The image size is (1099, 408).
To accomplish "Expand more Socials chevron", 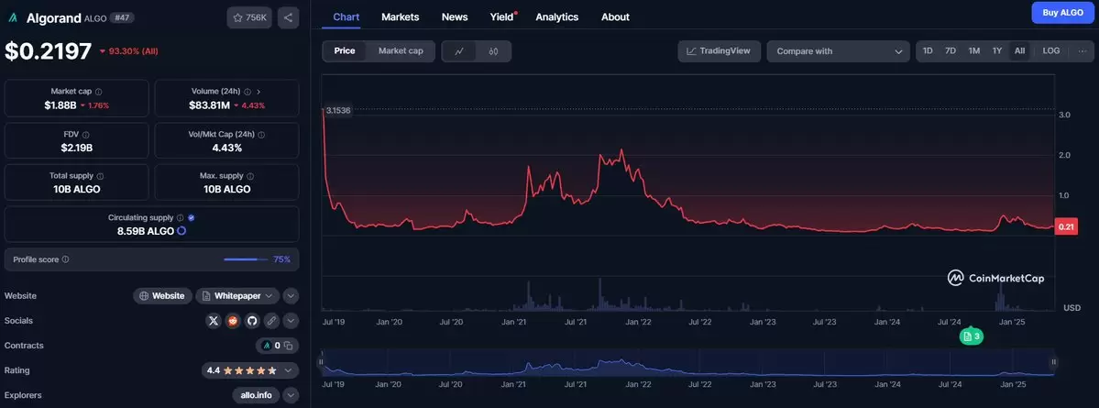I will pos(291,321).
